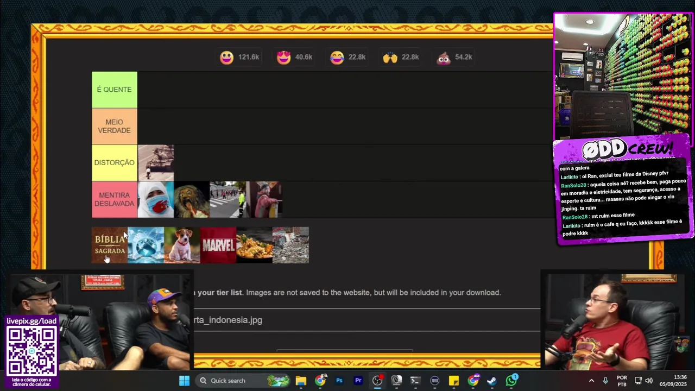
Task: Open the Chrome icon with purple badge
Action: point(473,381)
